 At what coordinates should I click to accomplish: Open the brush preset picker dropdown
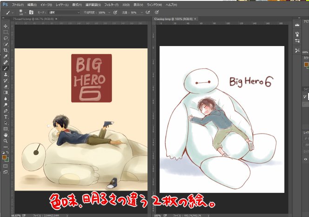pos(25,13)
